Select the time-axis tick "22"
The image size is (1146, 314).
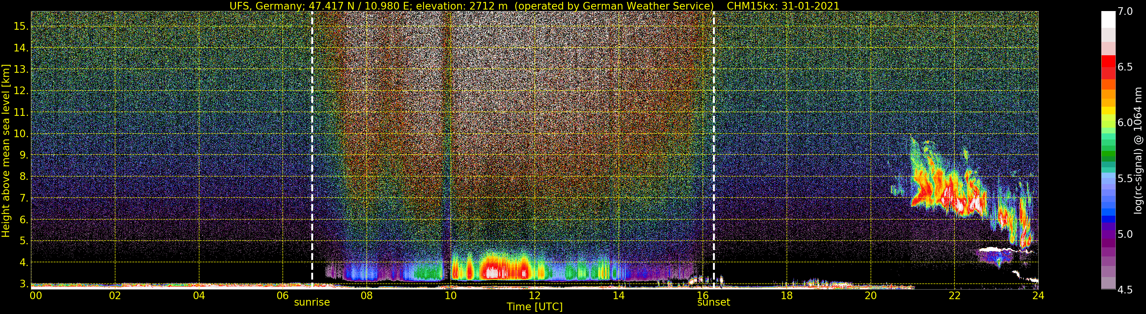954,295
